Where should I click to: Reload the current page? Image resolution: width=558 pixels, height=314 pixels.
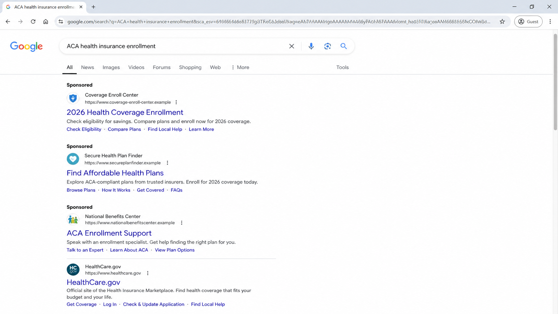click(x=33, y=22)
